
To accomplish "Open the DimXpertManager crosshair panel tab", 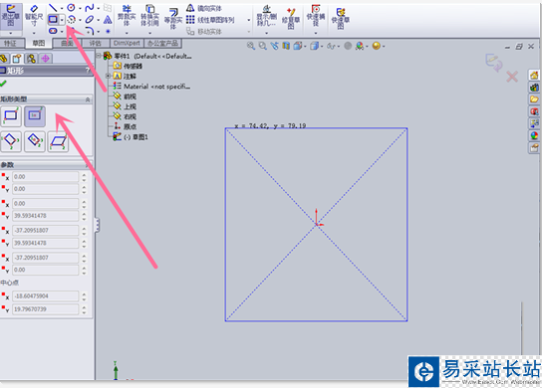I will 45,59.
